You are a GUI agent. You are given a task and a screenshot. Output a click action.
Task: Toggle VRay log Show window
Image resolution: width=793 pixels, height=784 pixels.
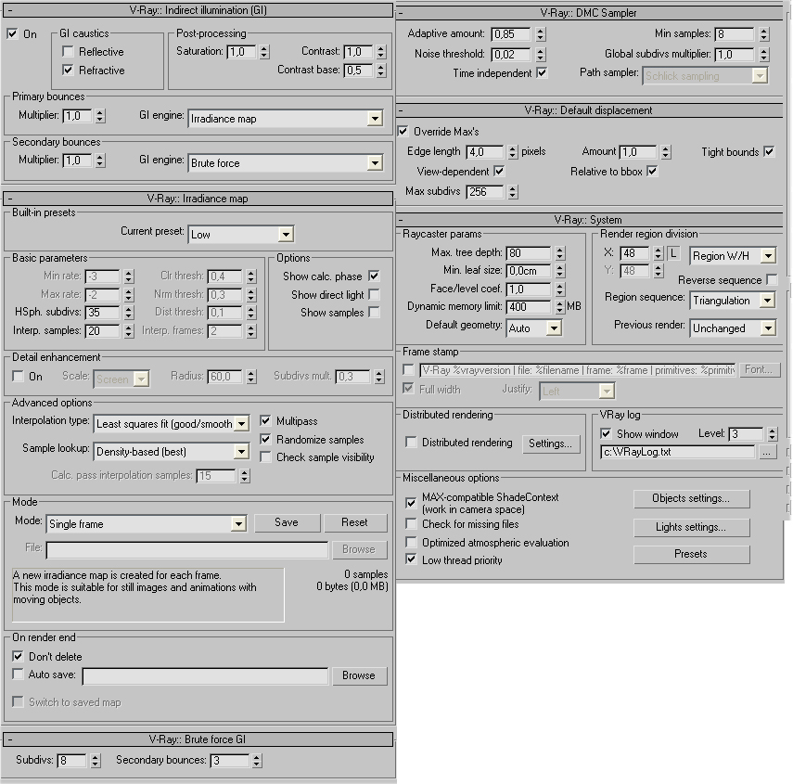[606, 434]
